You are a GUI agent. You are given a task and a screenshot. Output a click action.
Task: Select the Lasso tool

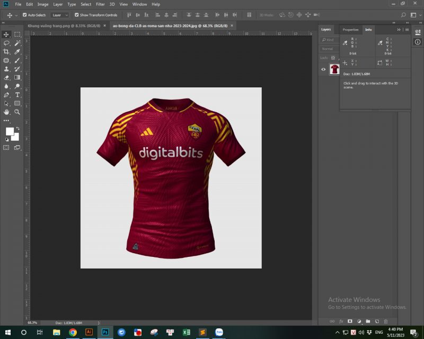6,43
